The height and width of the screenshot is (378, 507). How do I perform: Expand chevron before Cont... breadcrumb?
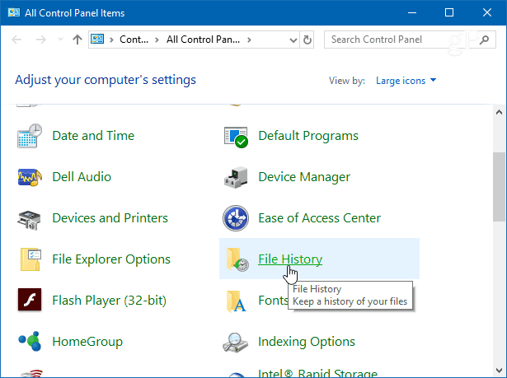(111, 40)
